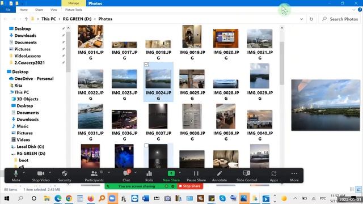
Task: Open Google Chrome from taskbar
Action: [x=69, y=198]
